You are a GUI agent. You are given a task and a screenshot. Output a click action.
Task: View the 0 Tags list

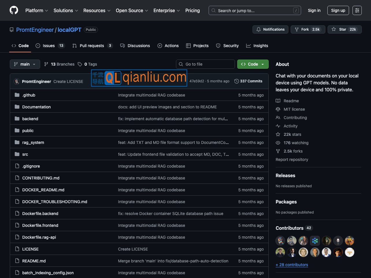click(x=87, y=64)
